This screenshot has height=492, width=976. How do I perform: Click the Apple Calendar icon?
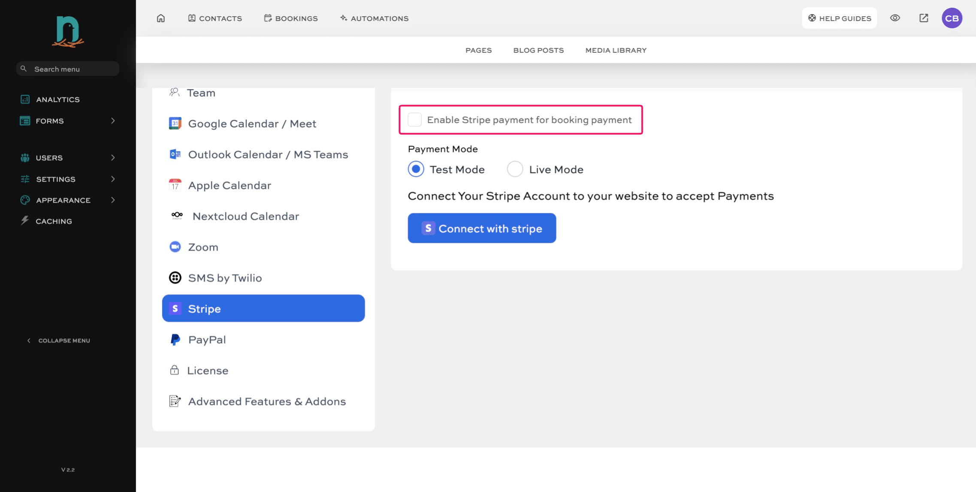[x=175, y=185]
